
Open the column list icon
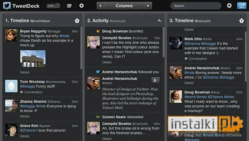69,6
